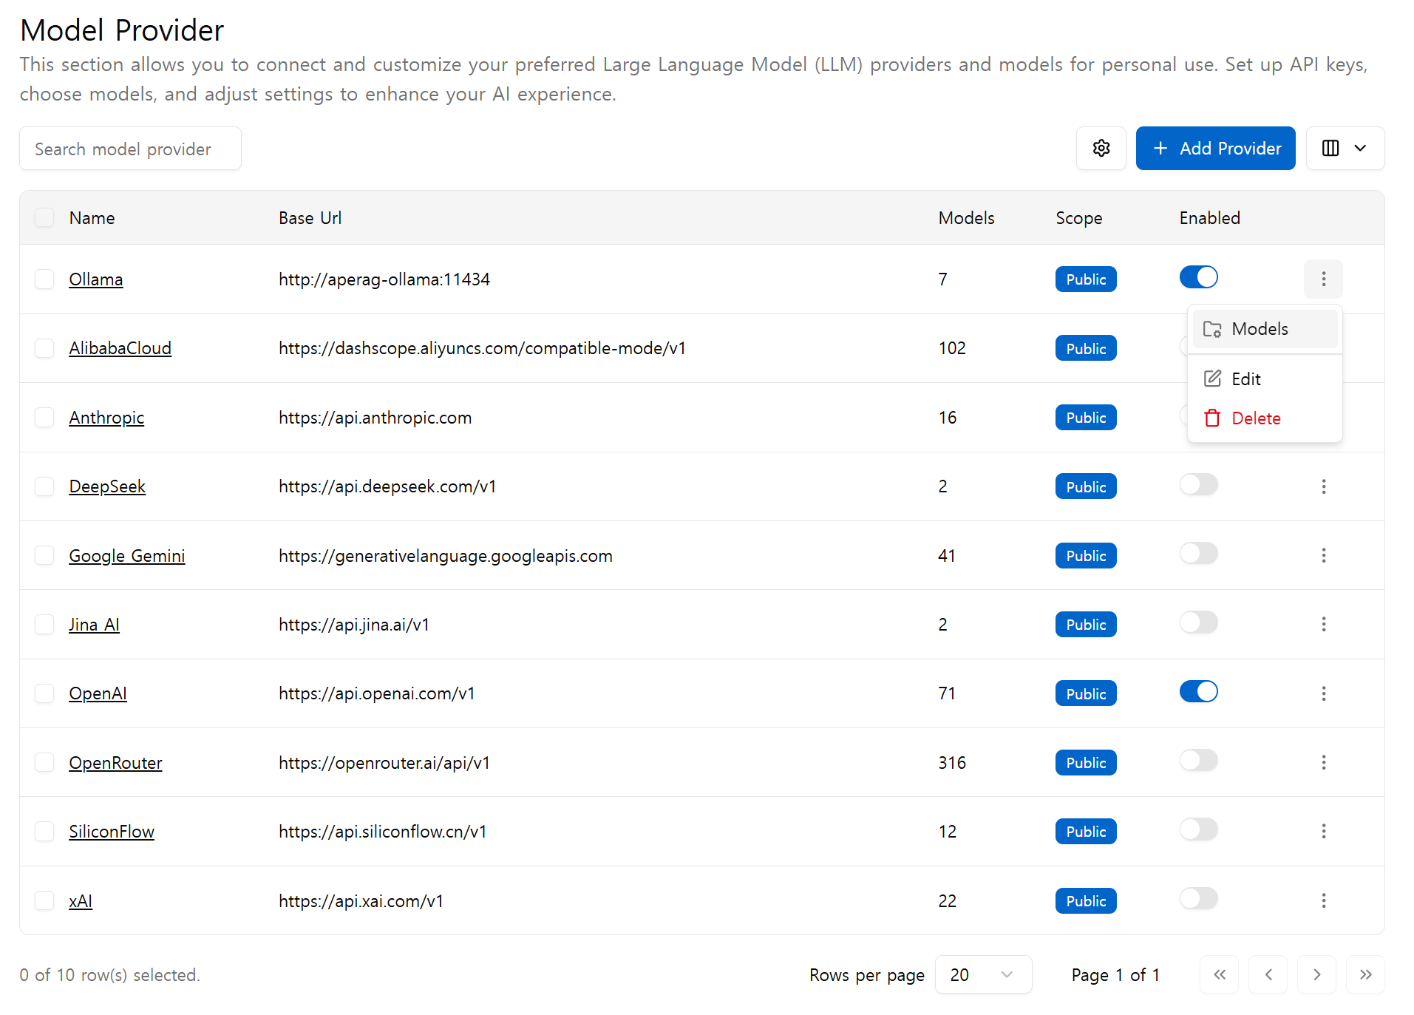Disable the Ollama provider toggle
This screenshot has width=1414, height=1015.
(1198, 277)
